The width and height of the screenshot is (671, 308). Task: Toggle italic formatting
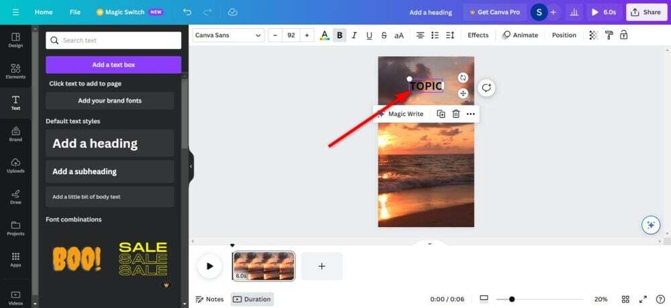354,35
